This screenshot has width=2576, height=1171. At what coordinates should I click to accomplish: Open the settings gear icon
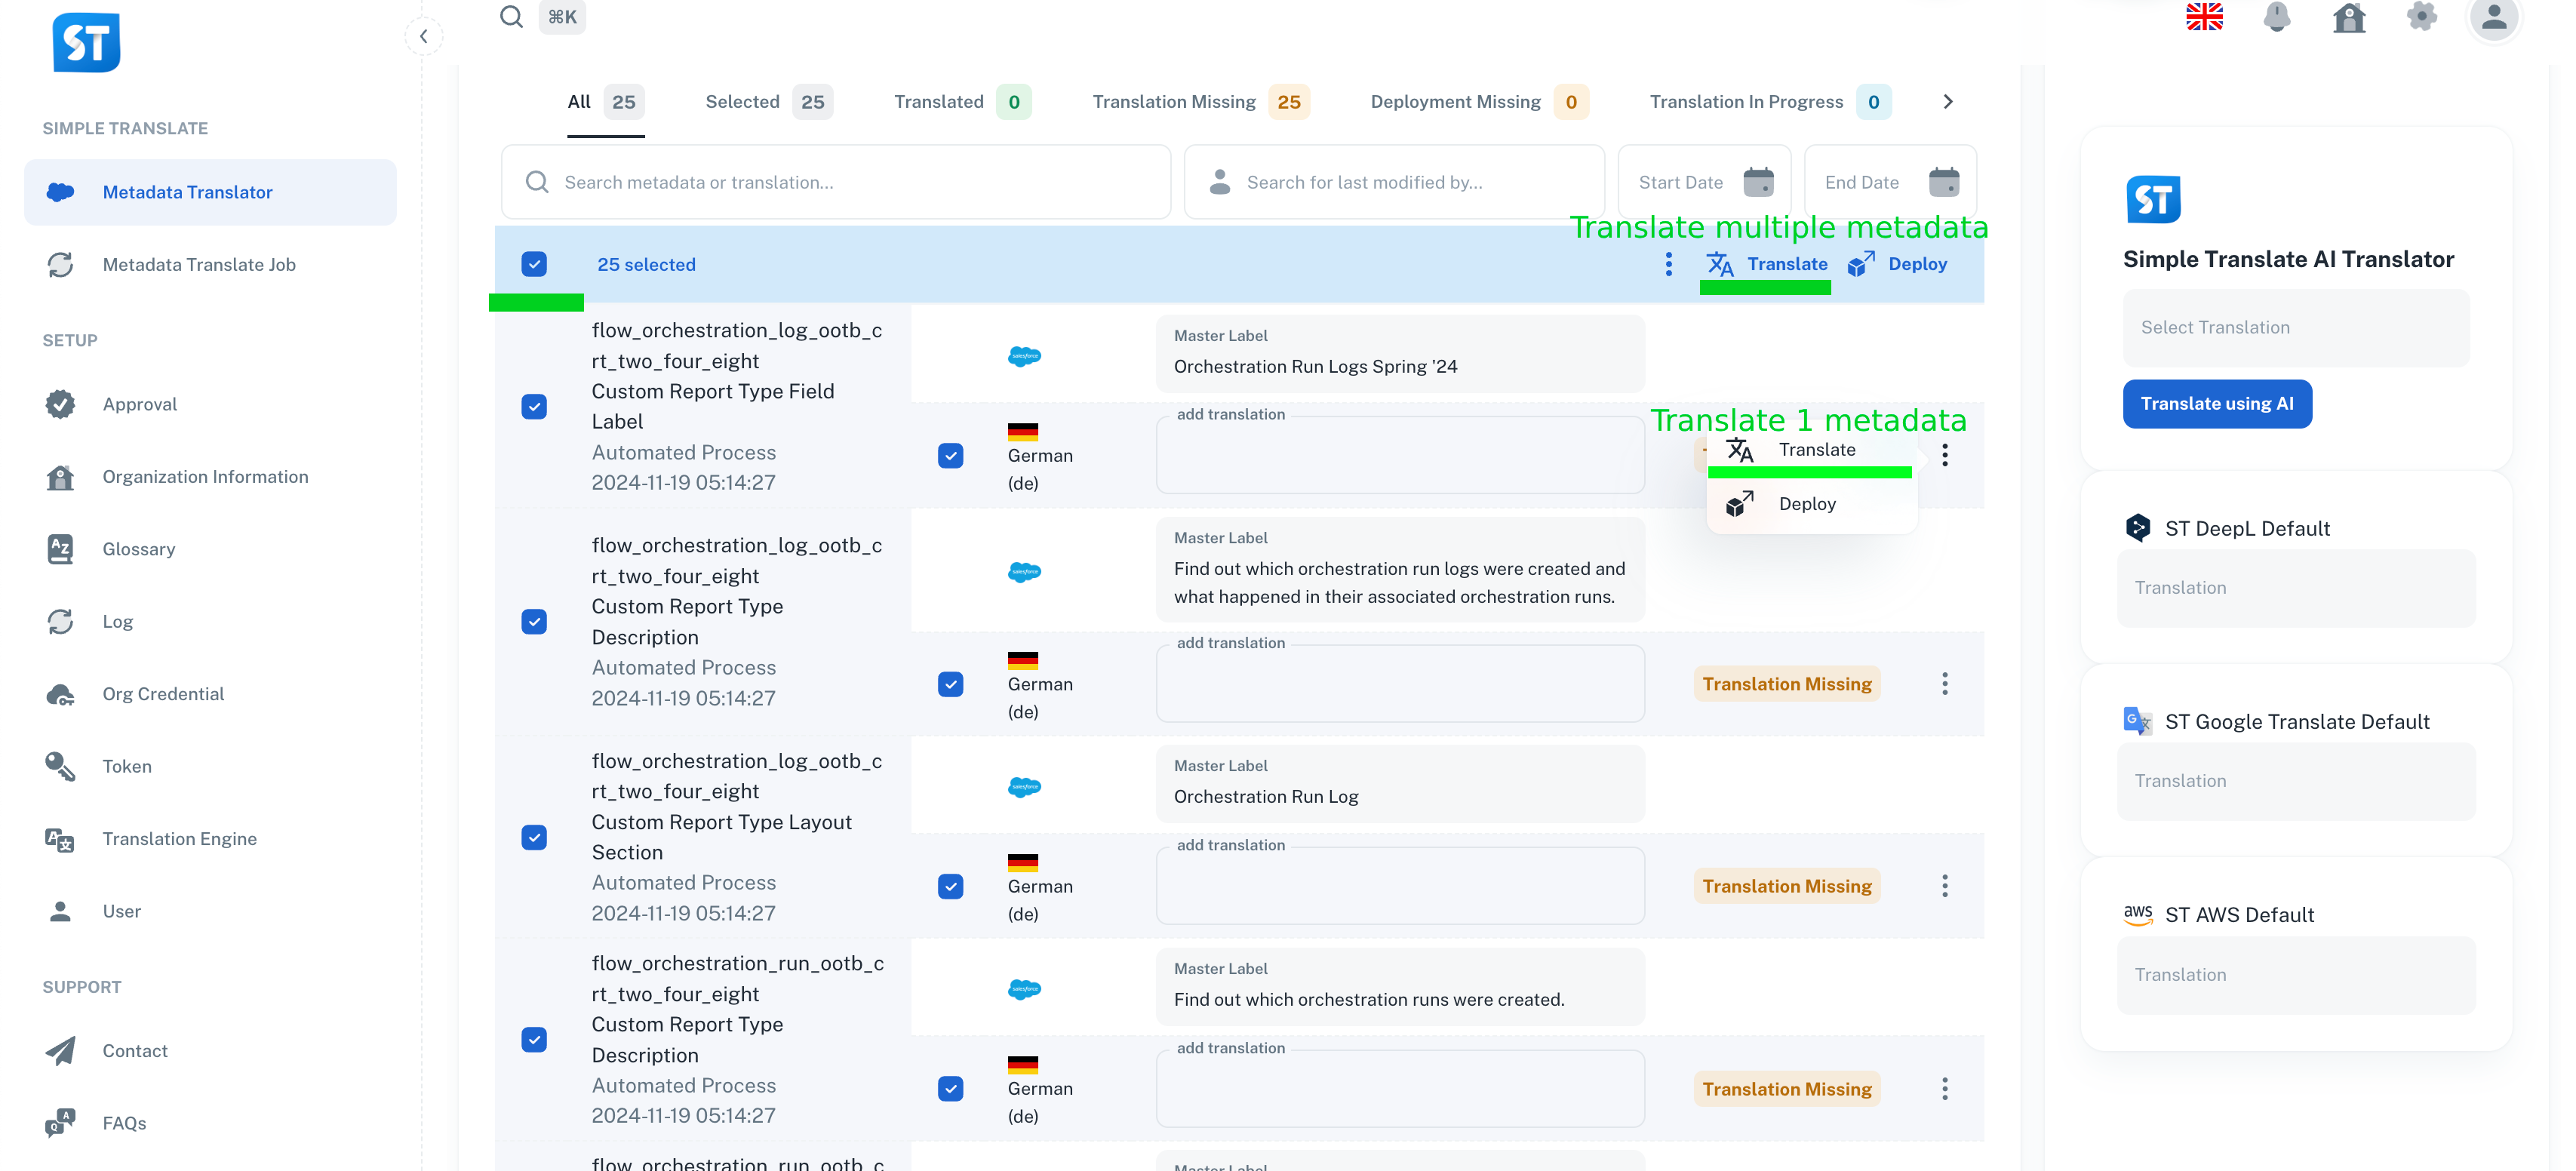coord(2421,17)
